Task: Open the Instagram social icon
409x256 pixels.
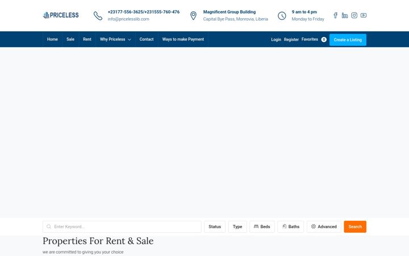Action: 354,15
